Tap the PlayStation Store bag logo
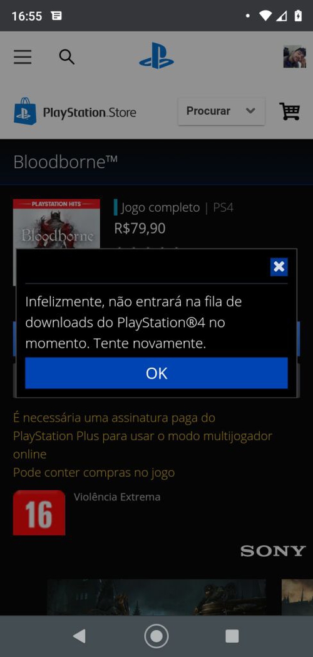The width and height of the screenshot is (313, 657). [x=24, y=111]
